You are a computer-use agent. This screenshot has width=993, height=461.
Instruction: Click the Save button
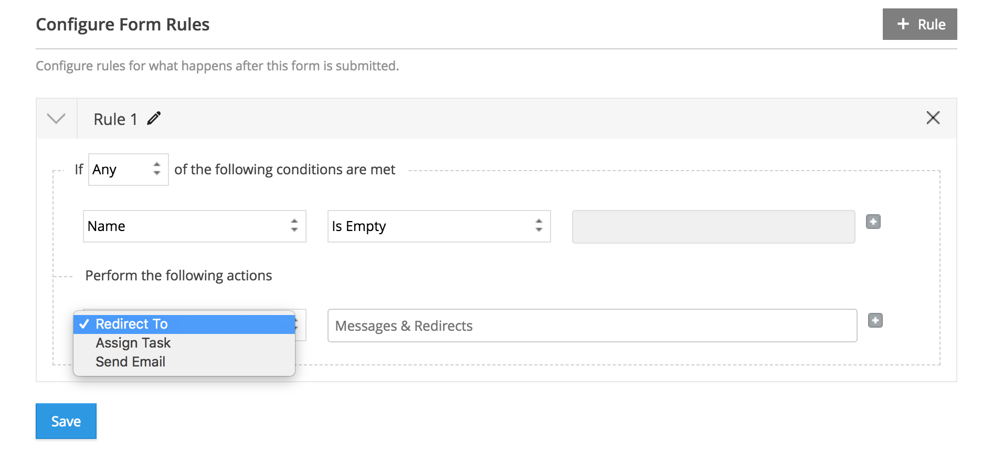coord(66,421)
